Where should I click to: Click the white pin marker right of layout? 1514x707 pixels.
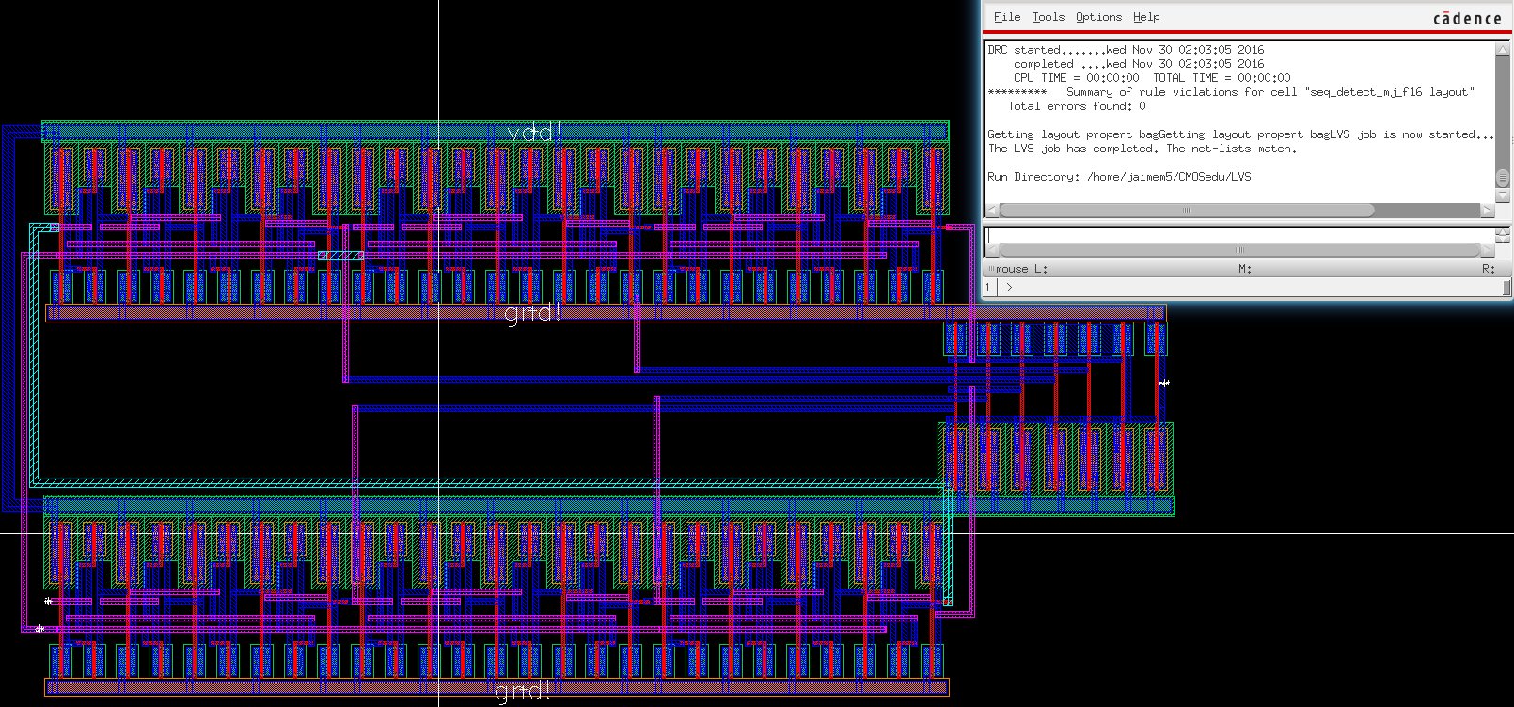1164,383
